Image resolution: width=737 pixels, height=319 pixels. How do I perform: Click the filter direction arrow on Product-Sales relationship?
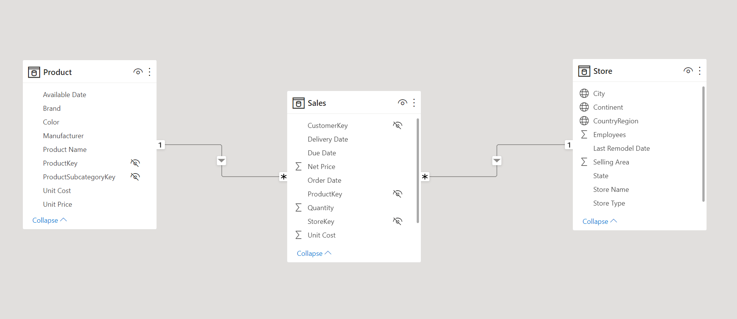[x=222, y=161]
